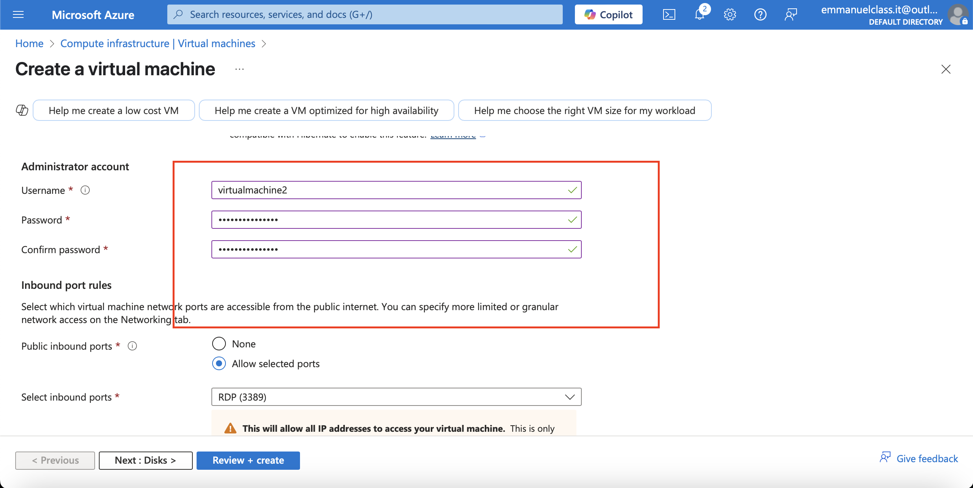Click the search resources box
The height and width of the screenshot is (488, 973).
pos(365,14)
